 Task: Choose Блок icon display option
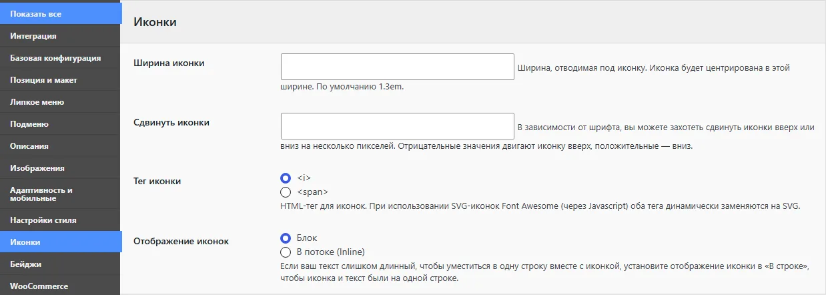286,238
